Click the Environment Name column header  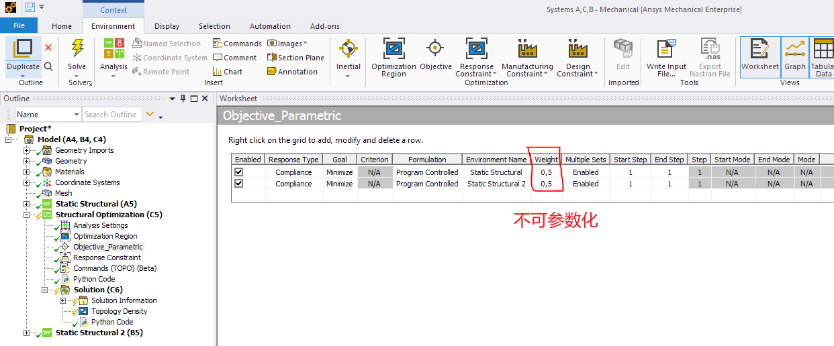[496, 160]
